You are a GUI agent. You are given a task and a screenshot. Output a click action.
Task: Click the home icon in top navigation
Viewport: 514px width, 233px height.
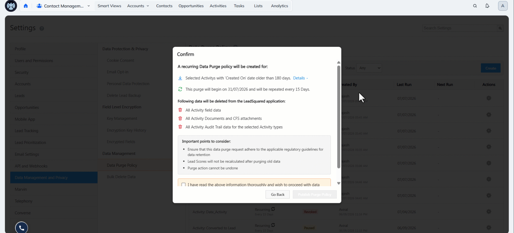tap(26, 6)
